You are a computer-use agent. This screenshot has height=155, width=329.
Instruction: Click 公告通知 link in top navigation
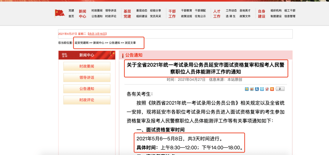click(97, 16)
